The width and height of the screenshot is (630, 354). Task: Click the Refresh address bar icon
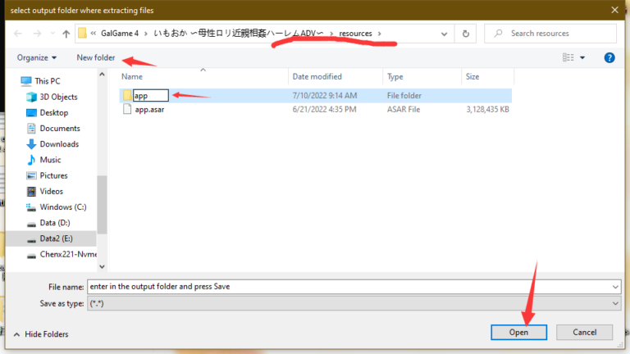coord(466,34)
